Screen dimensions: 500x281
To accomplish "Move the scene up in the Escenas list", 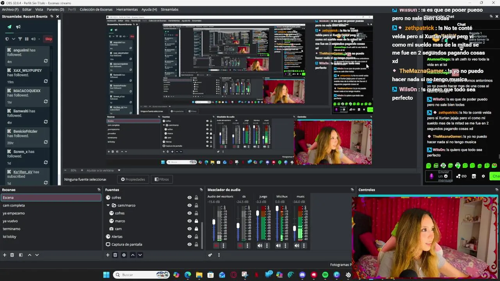I will (29, 255).
